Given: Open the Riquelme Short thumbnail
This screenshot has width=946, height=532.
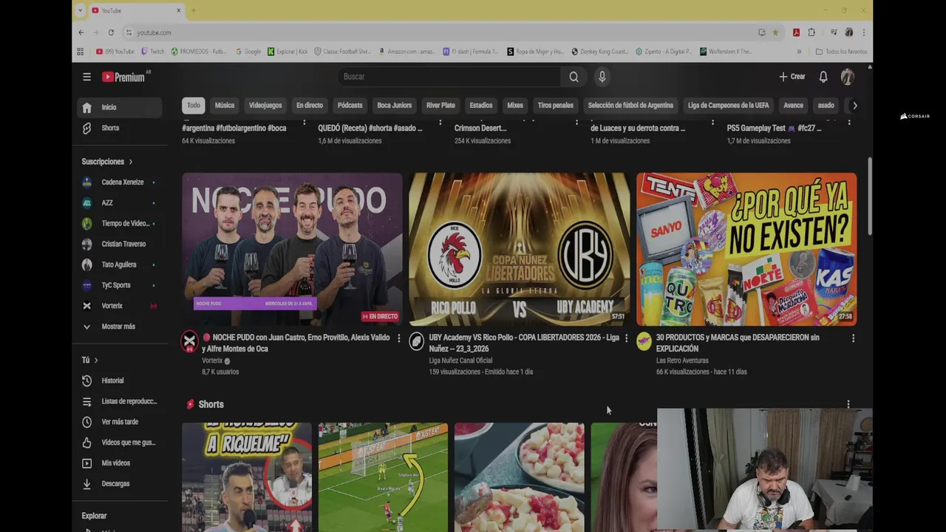Looking at the screenshot, I should 247,477.
